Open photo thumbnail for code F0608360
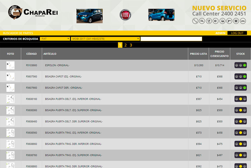Viewport: 251px width, 168px height. [x=10, y=110]
